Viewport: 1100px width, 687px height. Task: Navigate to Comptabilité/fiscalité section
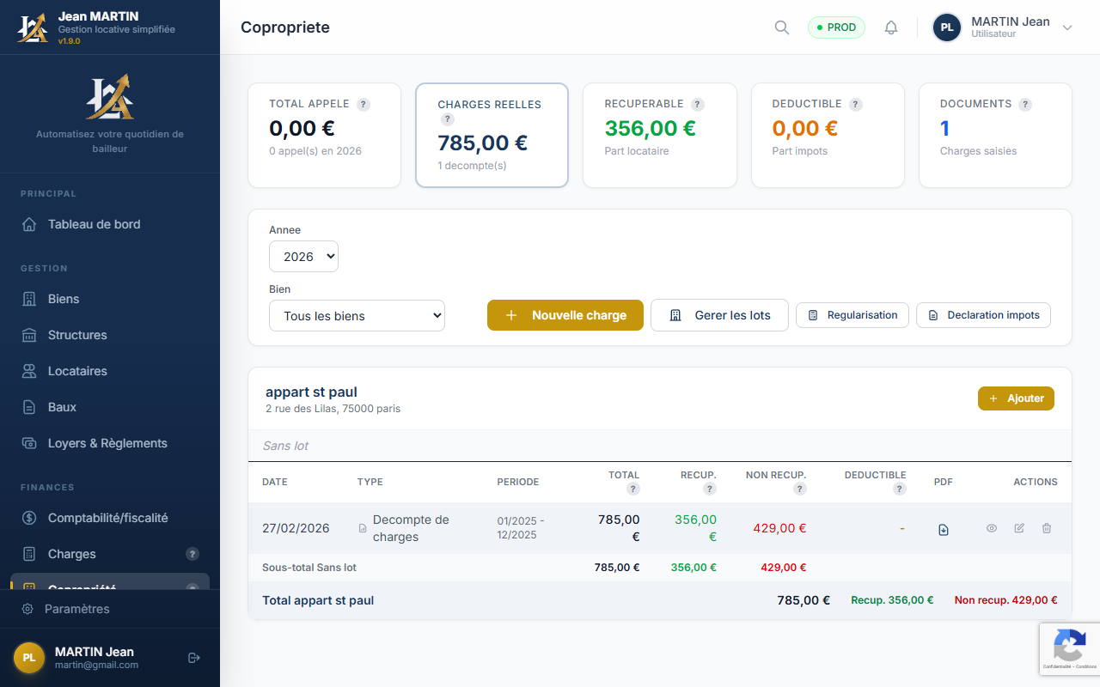107,518
